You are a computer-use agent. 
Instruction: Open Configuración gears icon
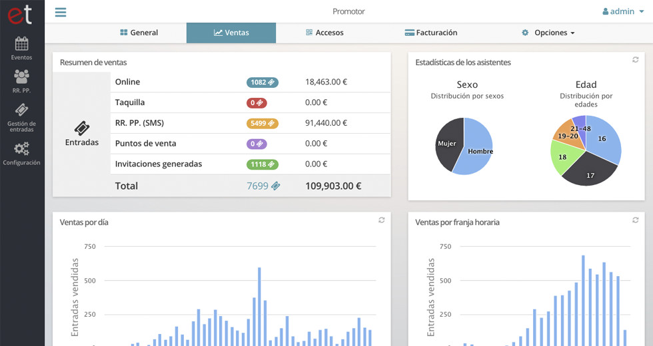click(x=21, y=148)
